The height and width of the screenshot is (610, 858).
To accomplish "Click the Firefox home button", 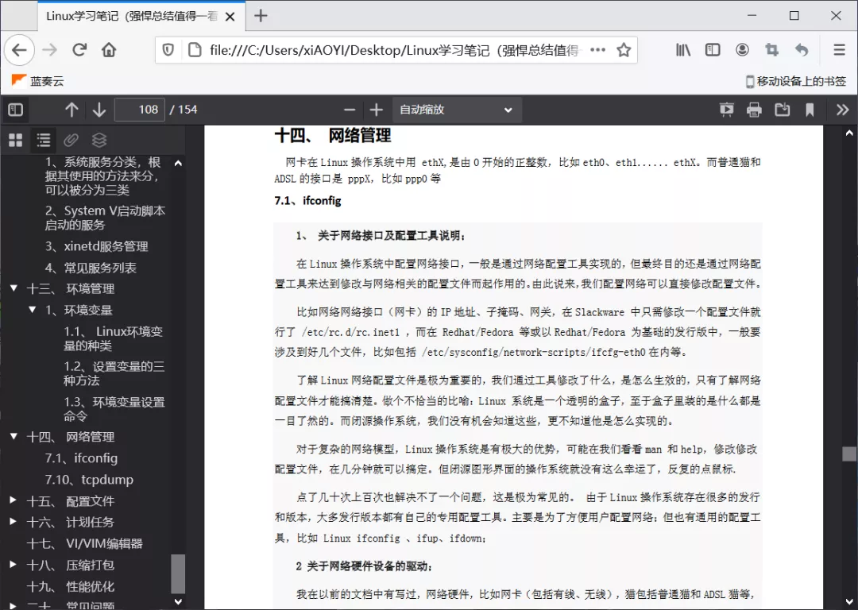I will click(x=109, y=50).
